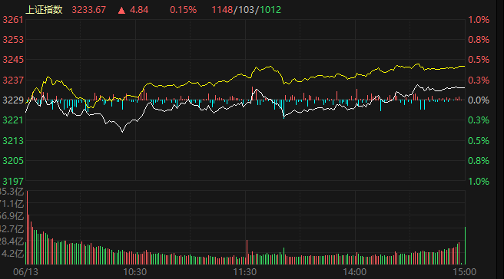Click the 103 unchanged stocks count
504x279 pixels.
click(246, 10)
